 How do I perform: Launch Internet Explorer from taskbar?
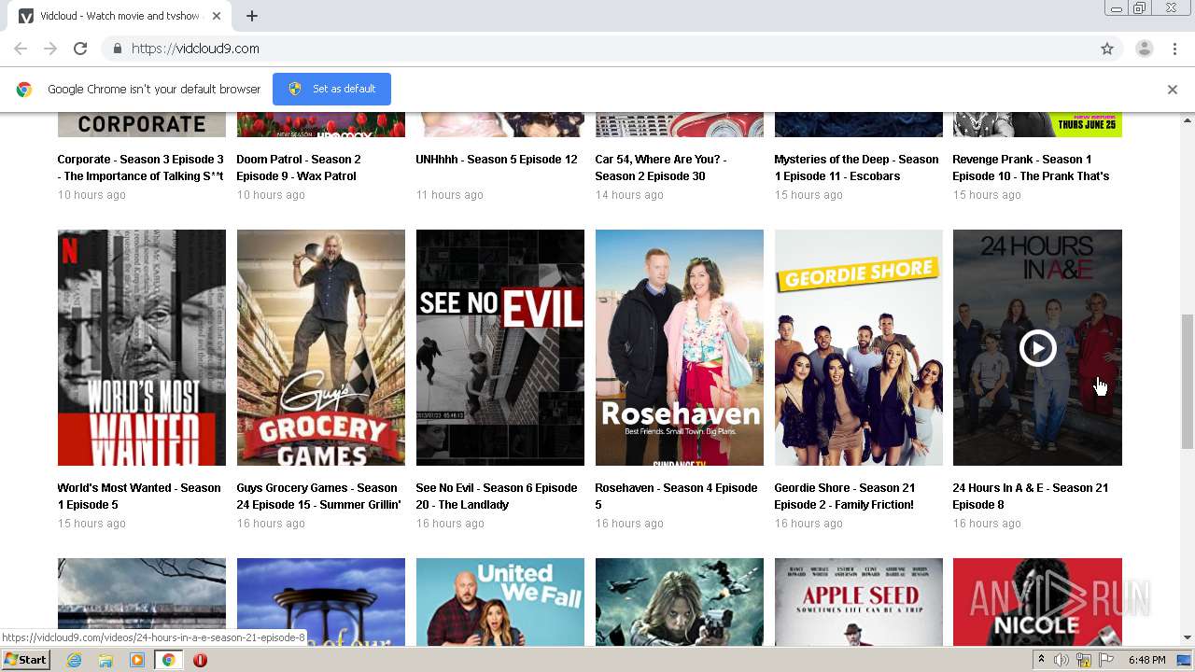tap(74, 660)
